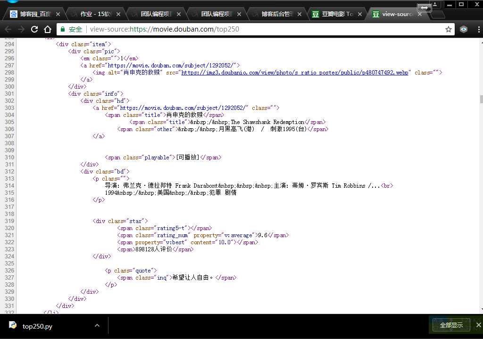Viewport: 483px width, 339px height.
Task: Click the text [可播放]
Action: coord(188,157)
